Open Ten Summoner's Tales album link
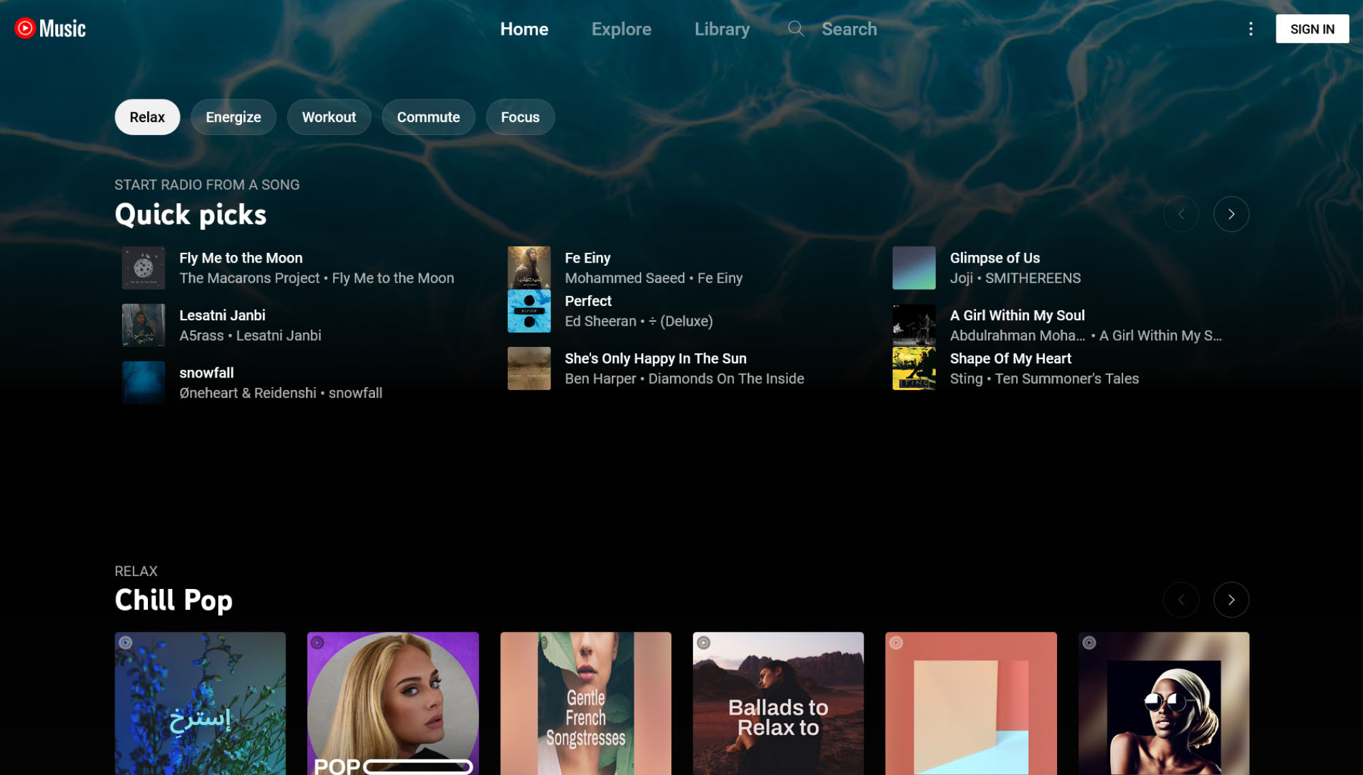The height and width of the screenshot is (775, 1363). click(x=1067, y=379)
